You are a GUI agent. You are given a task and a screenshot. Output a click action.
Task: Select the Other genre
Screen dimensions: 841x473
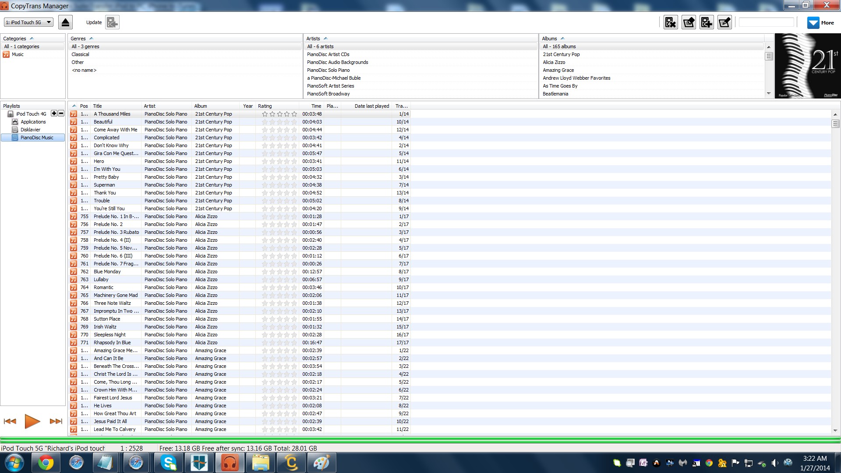[x=78, y=62]
